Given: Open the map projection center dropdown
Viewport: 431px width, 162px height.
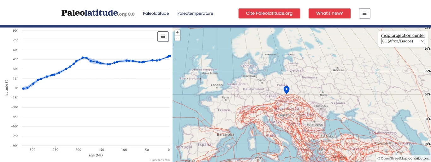Looking at the screenshot, I should [403, 41].
